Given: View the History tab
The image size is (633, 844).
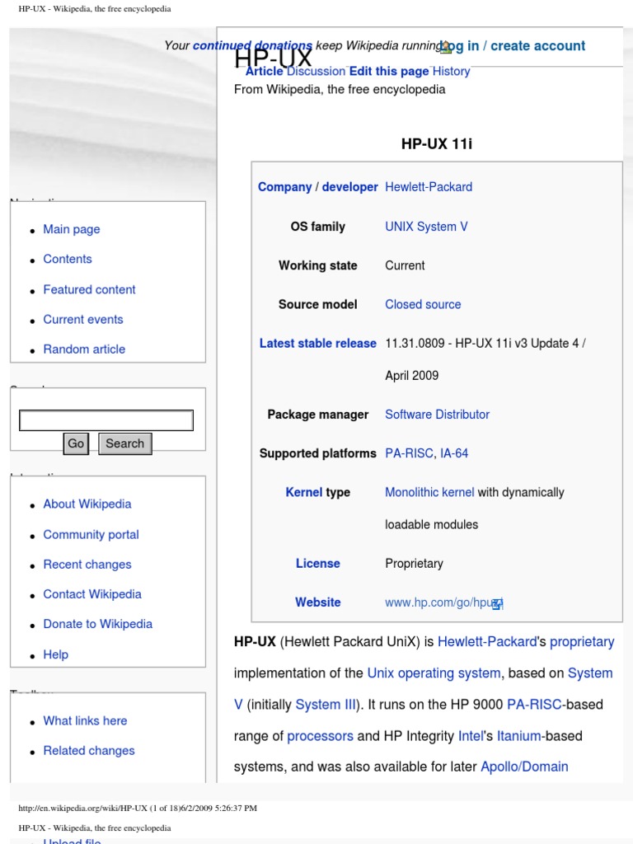Looking at the screenshot, I should [x=451, y=71].
